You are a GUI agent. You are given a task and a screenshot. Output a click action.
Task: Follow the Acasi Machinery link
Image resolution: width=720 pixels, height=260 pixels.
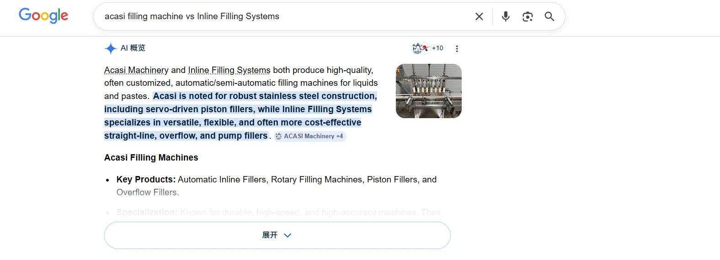point(136,70)
